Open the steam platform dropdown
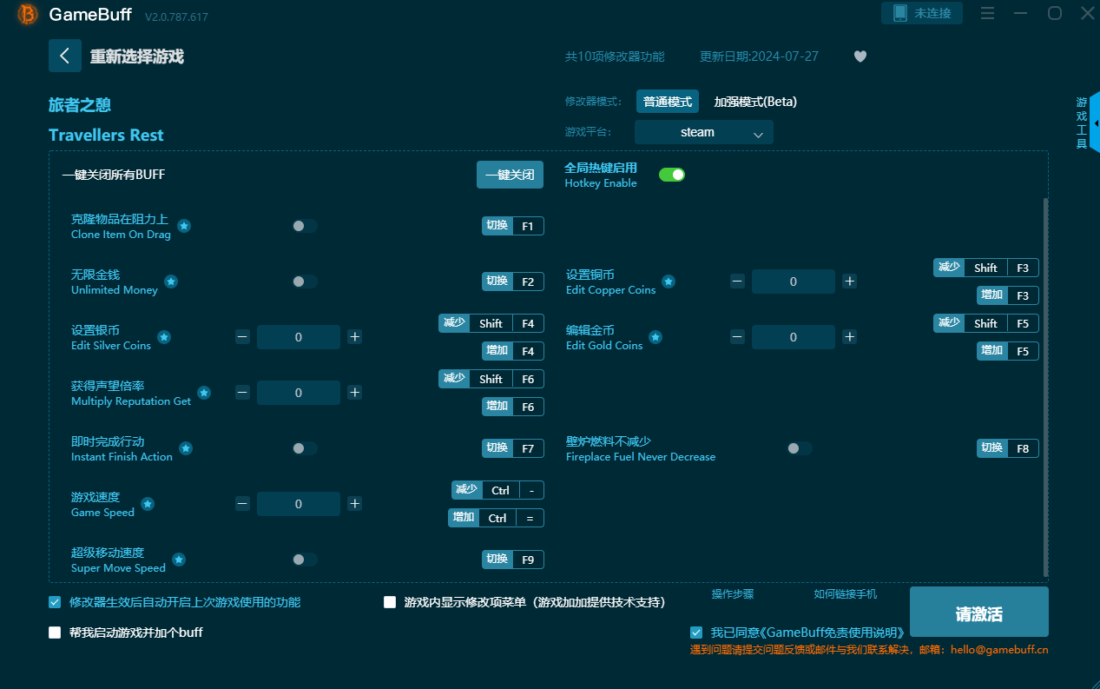Screen dimensions: 1100x689 click(x=704, y=132)
